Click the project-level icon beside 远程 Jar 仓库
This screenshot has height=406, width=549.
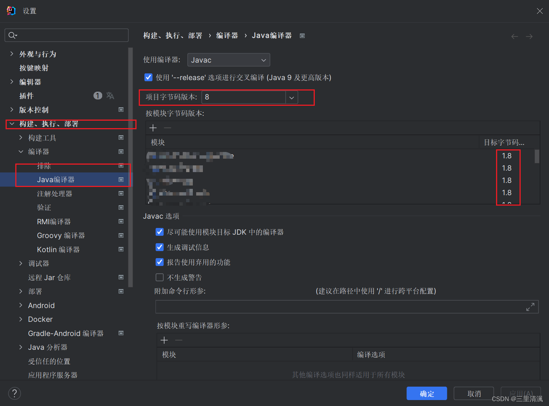(121, 277)
